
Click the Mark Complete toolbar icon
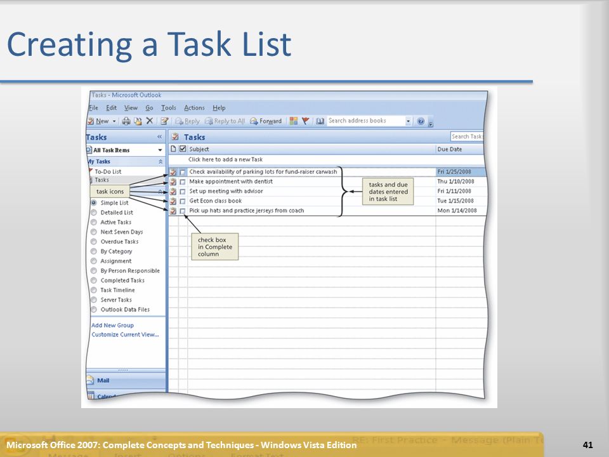pyautogui.click(x=164, y=121)
